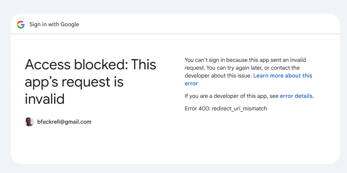The height and width of the screenshot is (173, 347).
Task: Click empty header space right of the title
Action: 216,24
